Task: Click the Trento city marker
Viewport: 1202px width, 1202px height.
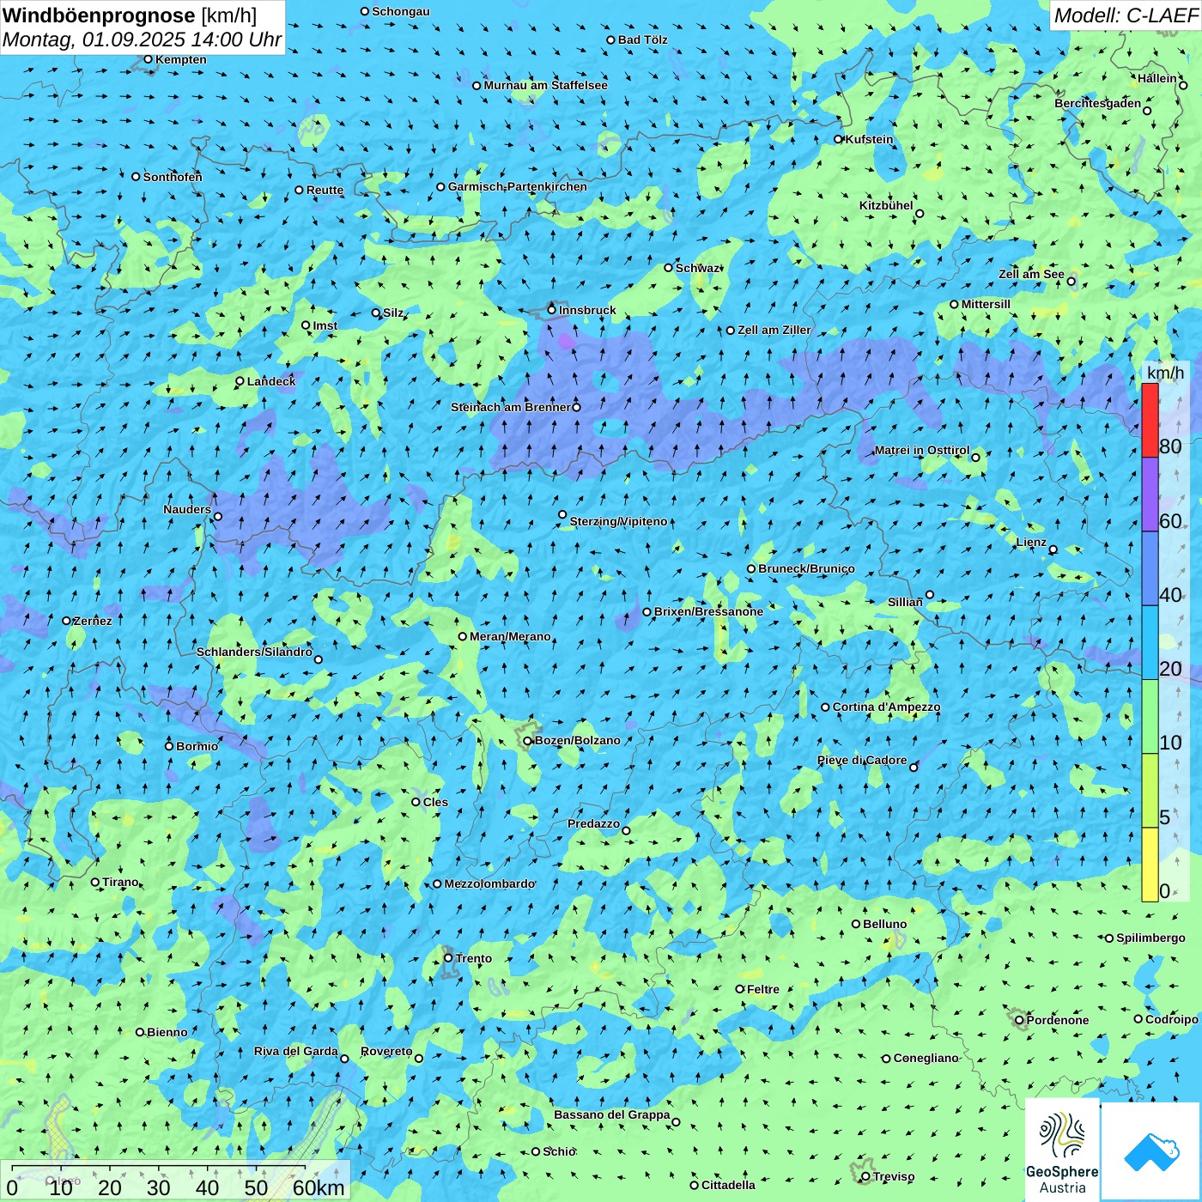Action: click(448, 958)
